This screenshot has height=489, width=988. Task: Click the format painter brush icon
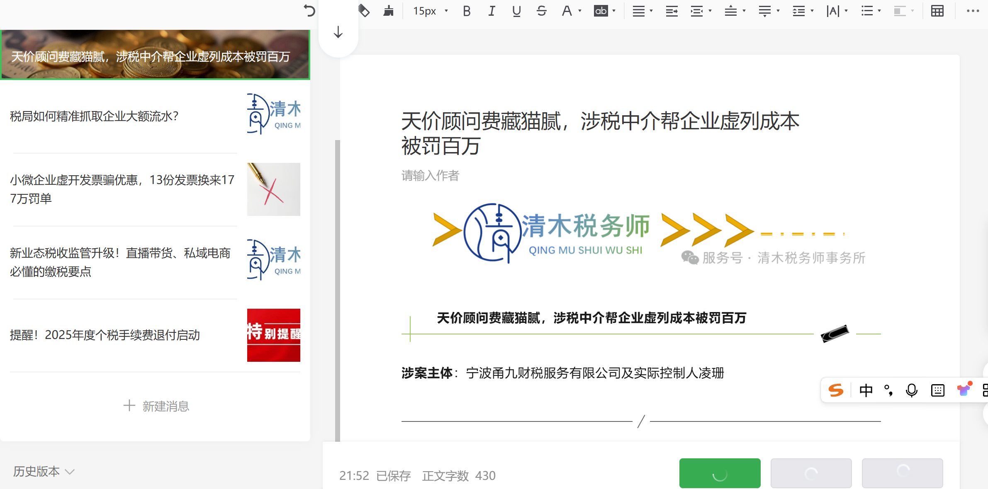[388, 11]
